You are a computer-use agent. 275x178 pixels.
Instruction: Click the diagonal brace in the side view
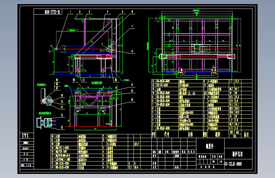95,38
